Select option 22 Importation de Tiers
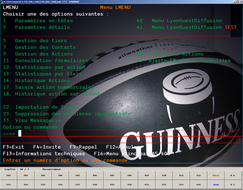Screen dimensions: 243x190 pos(39,107)
